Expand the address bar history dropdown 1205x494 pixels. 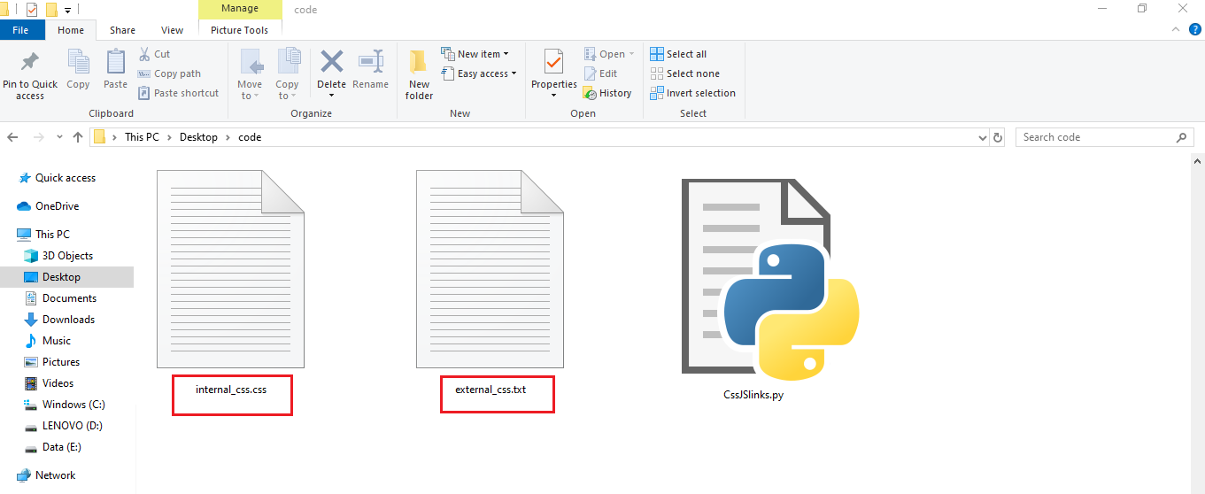982,138
